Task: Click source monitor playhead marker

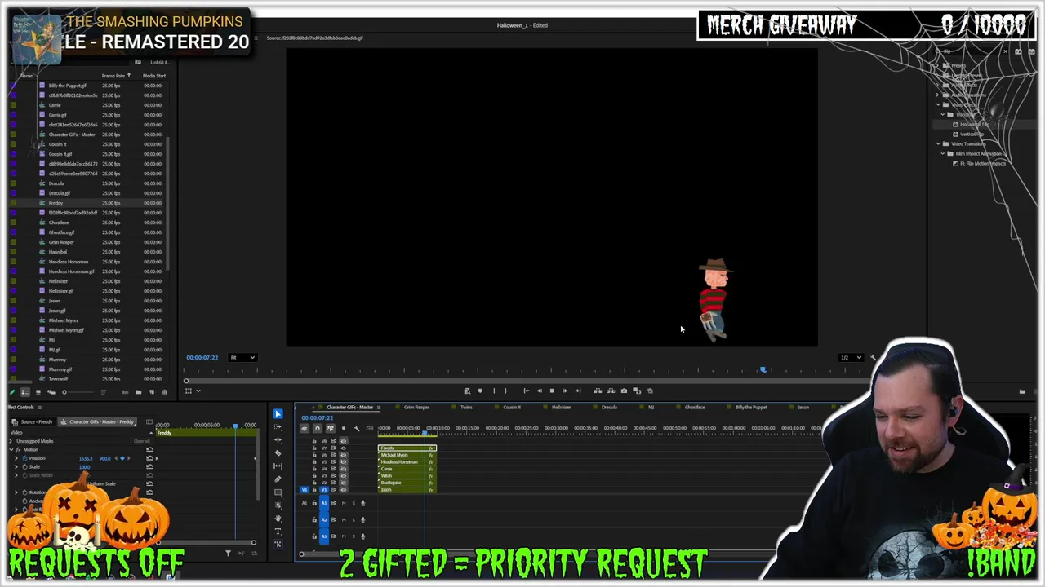Action: pyautogui.click(x=763, y=369)
